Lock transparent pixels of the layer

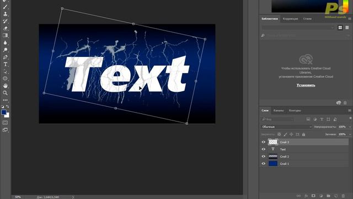[279, 134]
